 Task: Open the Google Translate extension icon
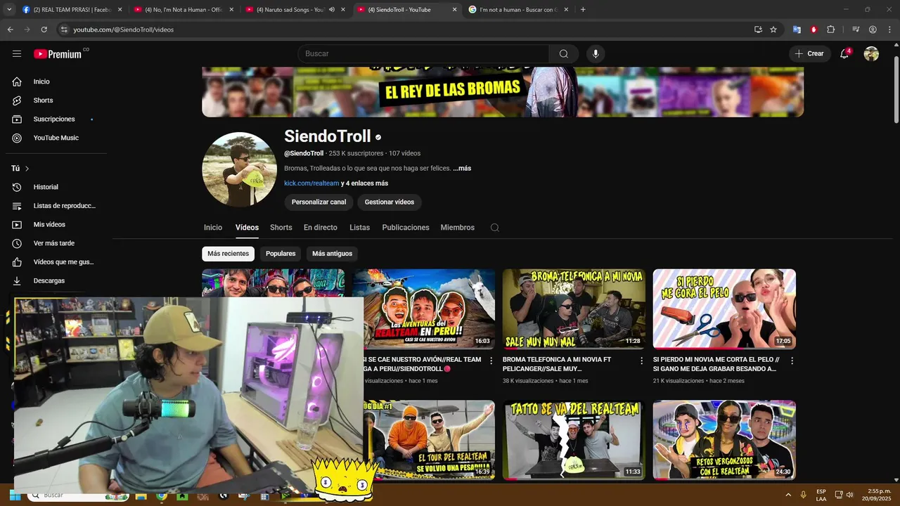pyautogui.click(x=797, y=30)
